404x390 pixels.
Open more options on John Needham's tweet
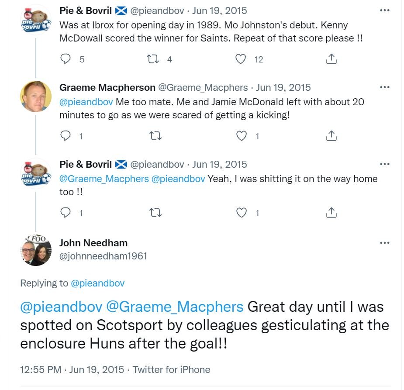click(x=385, y=243)
